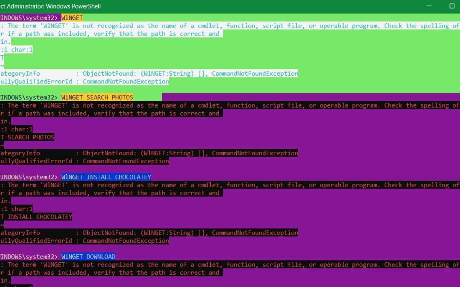Select the W1NGET DOWNLOAD command text
This screenshot has width=460, height=287.
point(89,256)
